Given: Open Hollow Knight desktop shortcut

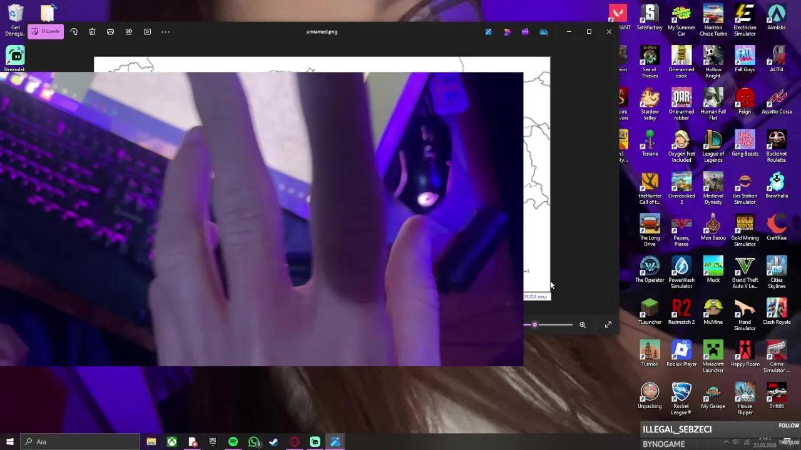Looking at the screenshot, I should (x=713, y=62).
